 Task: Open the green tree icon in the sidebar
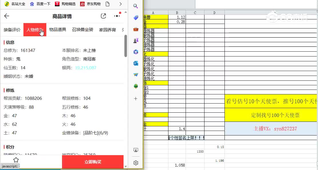coord(136,86)
